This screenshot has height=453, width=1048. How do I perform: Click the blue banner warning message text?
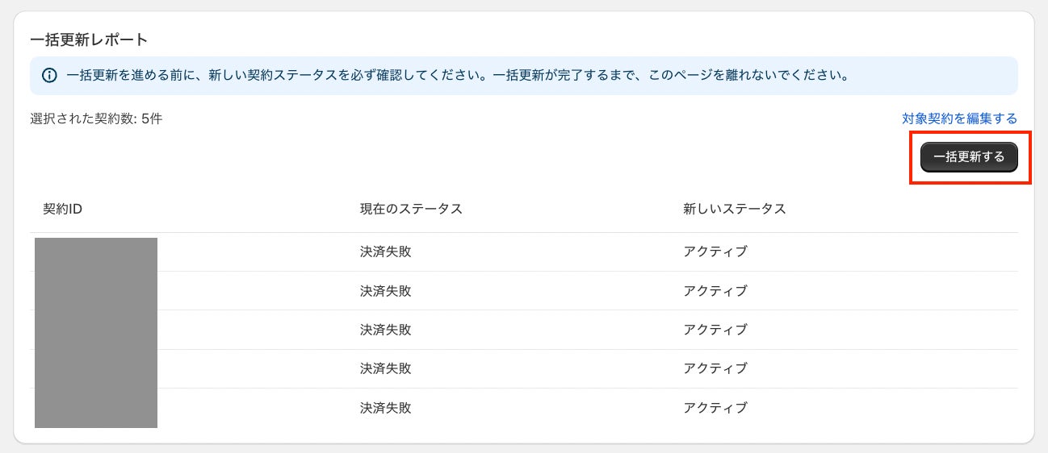click(x=457, y=76)
